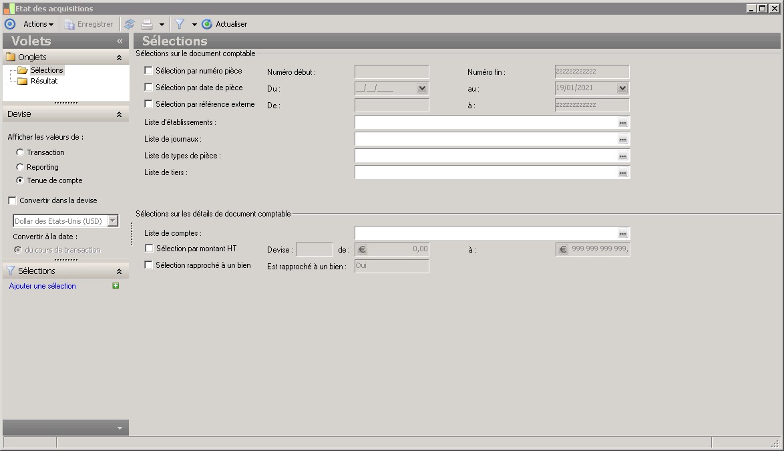Click the filter funnel icon in the toolbar

(180, 24)
